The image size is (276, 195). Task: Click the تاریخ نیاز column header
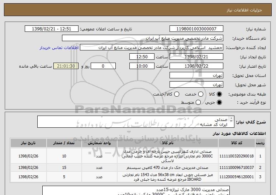pyautogui.click(x=28, y=143)
